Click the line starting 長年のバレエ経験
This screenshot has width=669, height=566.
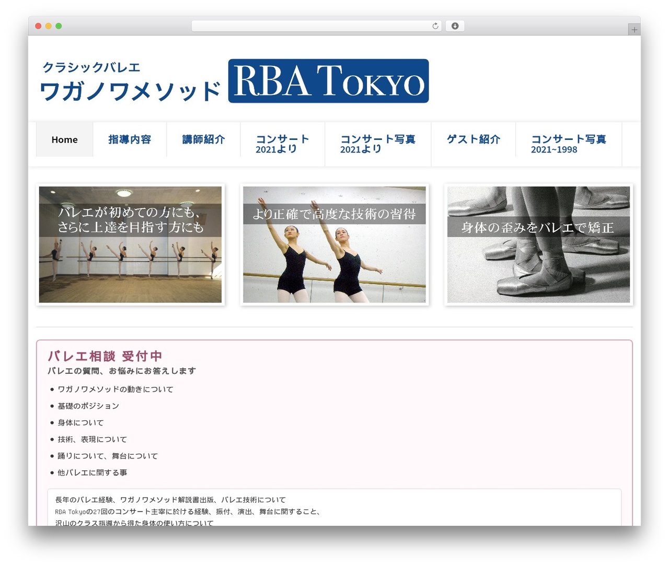[170, 500]
